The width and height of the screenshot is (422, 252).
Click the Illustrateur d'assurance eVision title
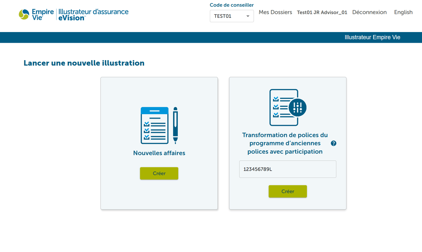pyautogui.click(x=93, y=15)
